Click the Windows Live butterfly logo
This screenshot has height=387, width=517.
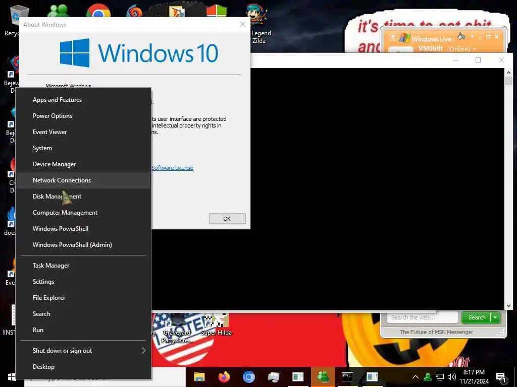click(x=405, y=38)
